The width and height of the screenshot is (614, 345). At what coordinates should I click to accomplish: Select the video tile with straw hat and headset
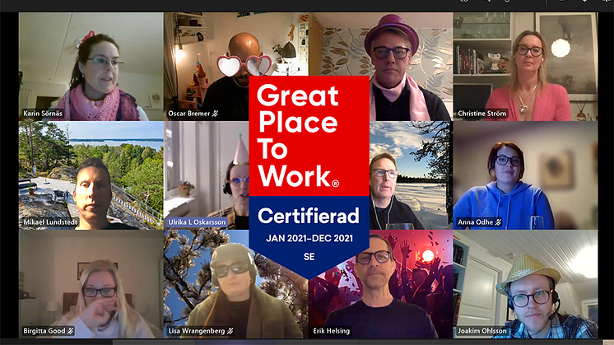[x=525, y=284]
